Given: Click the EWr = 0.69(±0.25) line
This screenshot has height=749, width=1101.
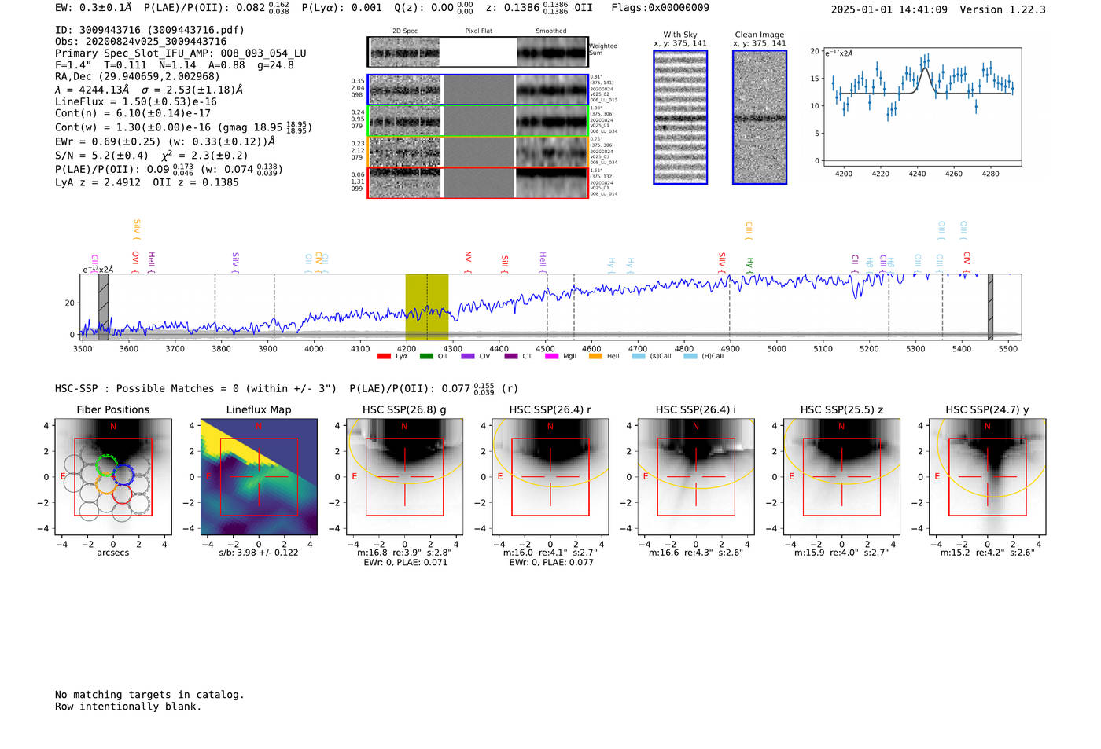Looking at the screenshot, I should click(x=165, y=141).
